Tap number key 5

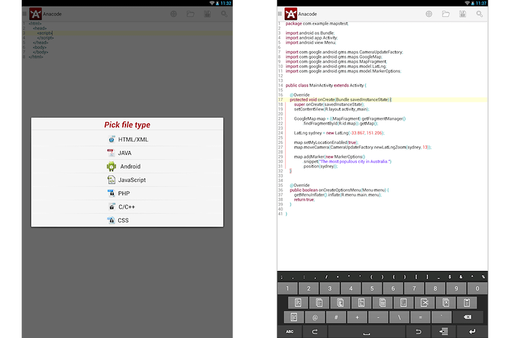coord(372,289)
